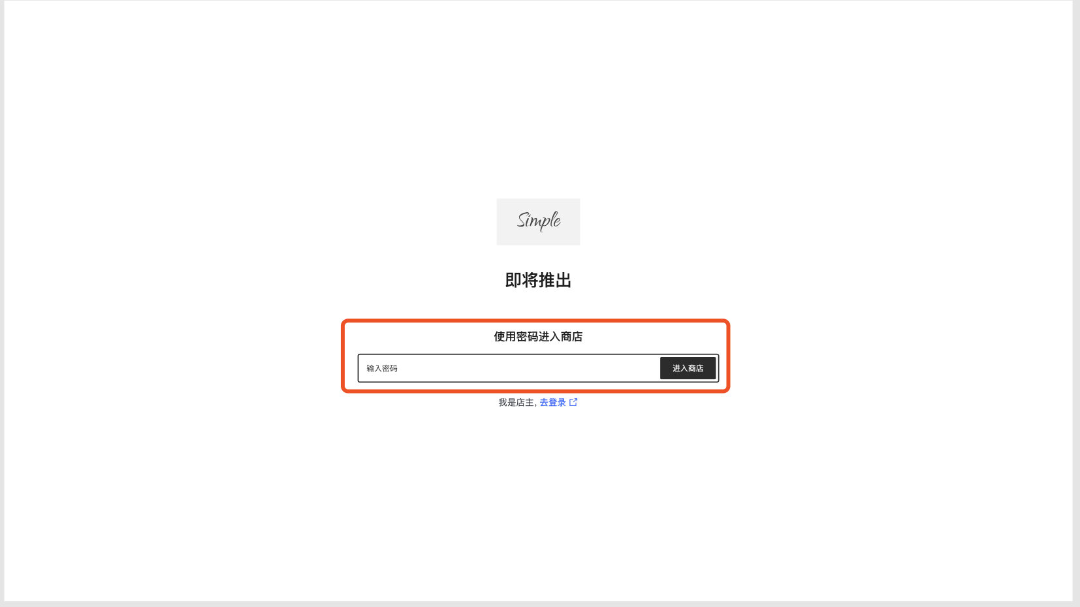The width and height of the screenshot is (1080, 607).
Task: Click the 使用密码进入商店 title
Action: tap(538, 336)
